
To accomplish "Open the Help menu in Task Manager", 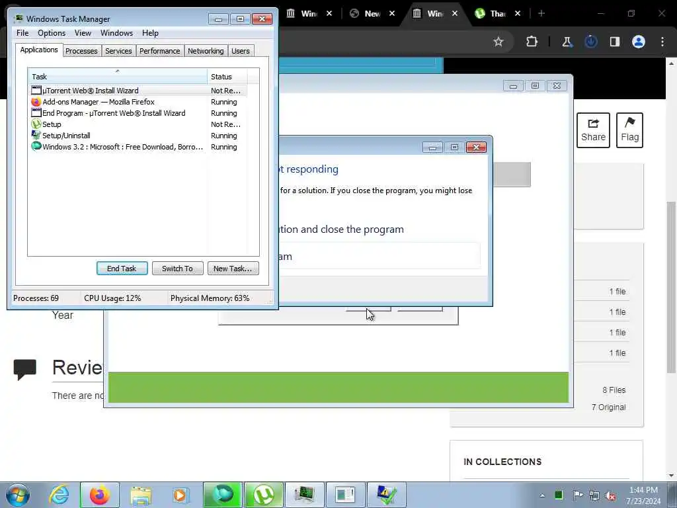I will pos(150,33).
